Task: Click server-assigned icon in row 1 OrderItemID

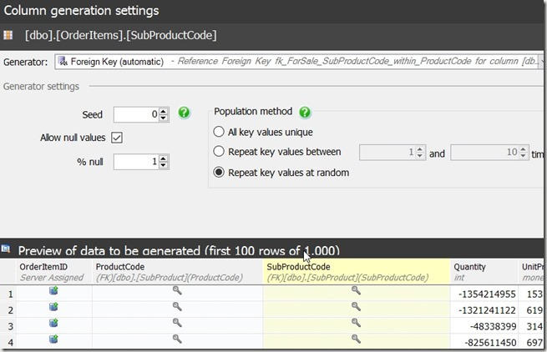Action: click(53, 290)
